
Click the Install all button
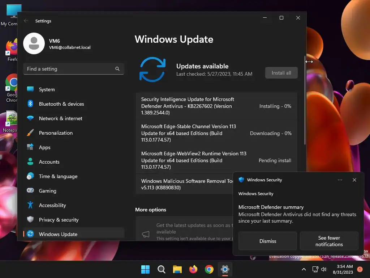(x=281, y=73)
